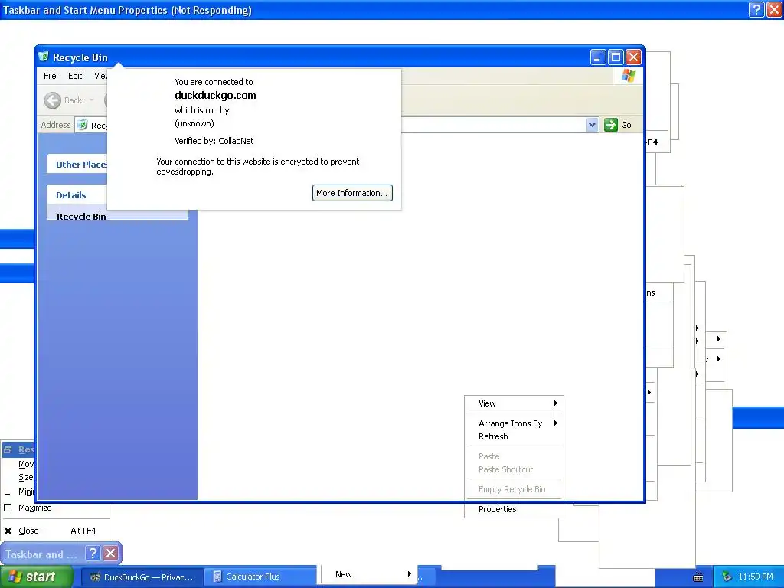Screen dimensions: 784x588
Task: Collapse the Details panel header
Action: (x=77, y=195)
